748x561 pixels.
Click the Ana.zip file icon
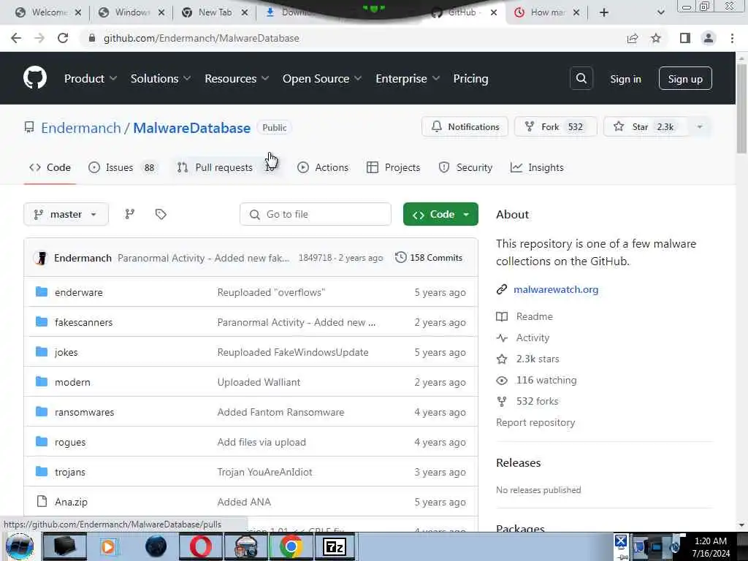coord(42,501)
